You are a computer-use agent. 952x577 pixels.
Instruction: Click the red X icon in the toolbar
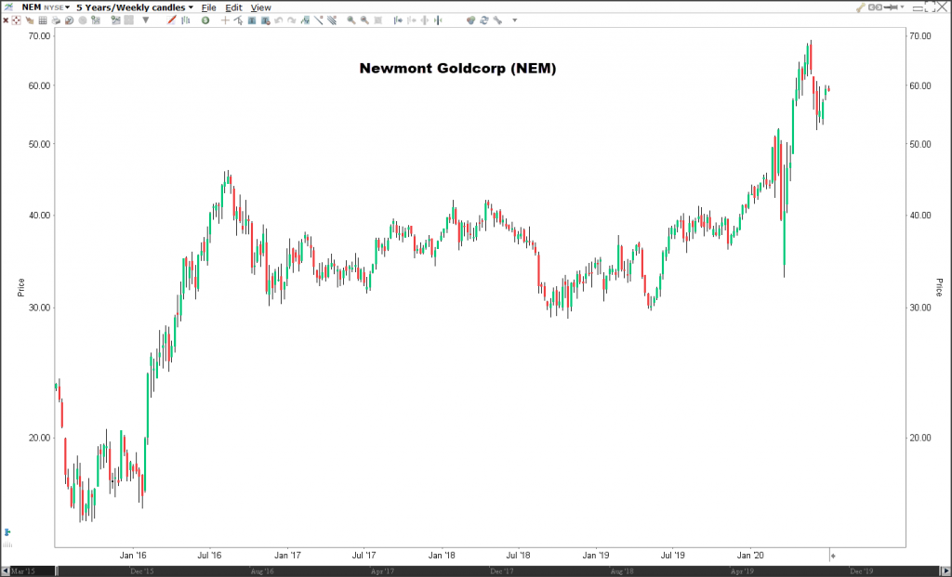(x=6, y=20)
